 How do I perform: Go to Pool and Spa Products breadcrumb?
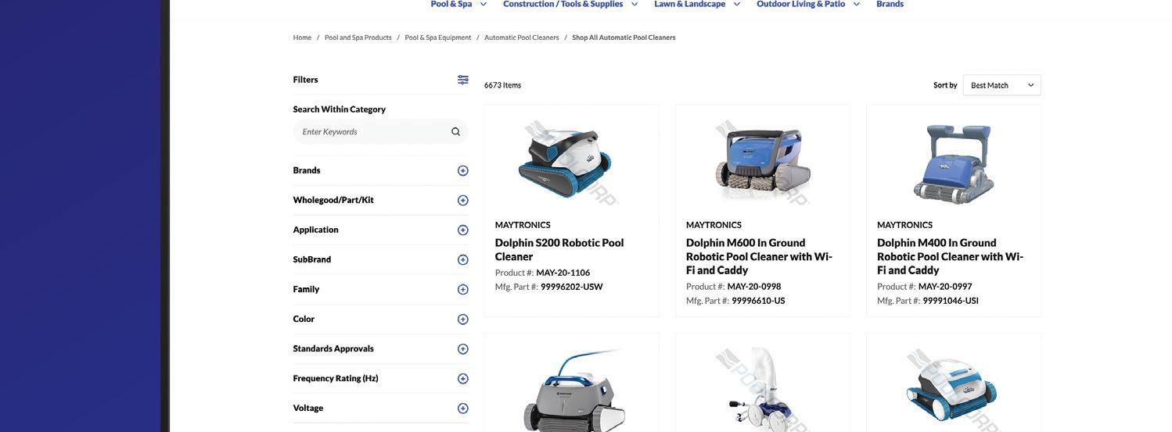[358, 37]
